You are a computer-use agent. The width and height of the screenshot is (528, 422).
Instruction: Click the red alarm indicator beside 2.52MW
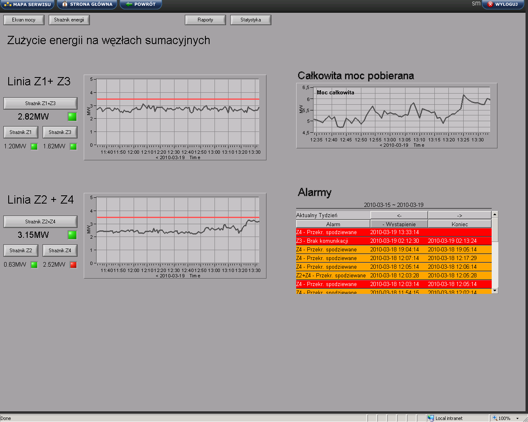pos(73,265)
